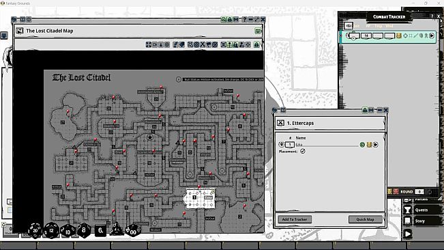
Task: Click the yellow face icon near ROUND
Action: tap(389, 192)
